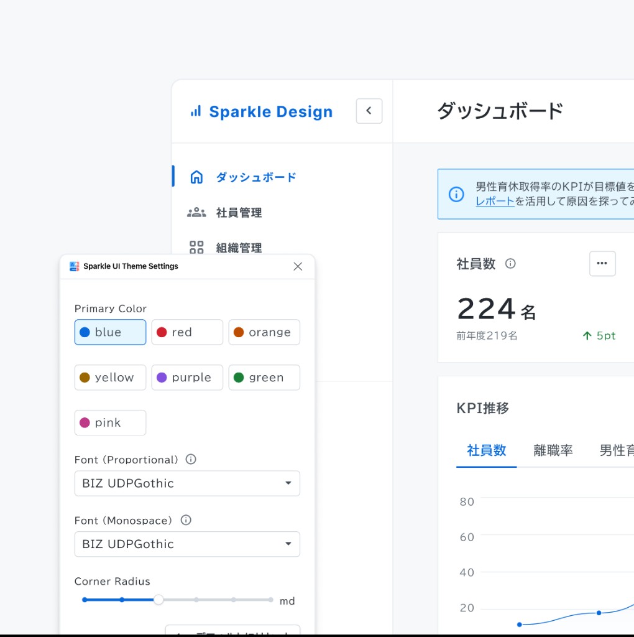Click the Sparkle UI Theme Settings plugin icon

(x=75, y=266)
